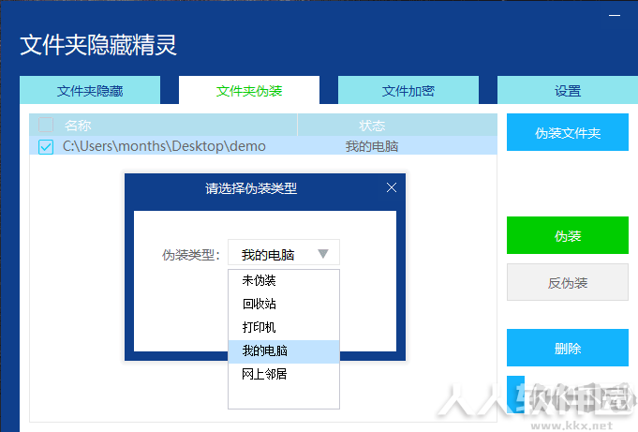
Task: Toggle the select-all checkbox beside 名称
Action: [46, 125]
